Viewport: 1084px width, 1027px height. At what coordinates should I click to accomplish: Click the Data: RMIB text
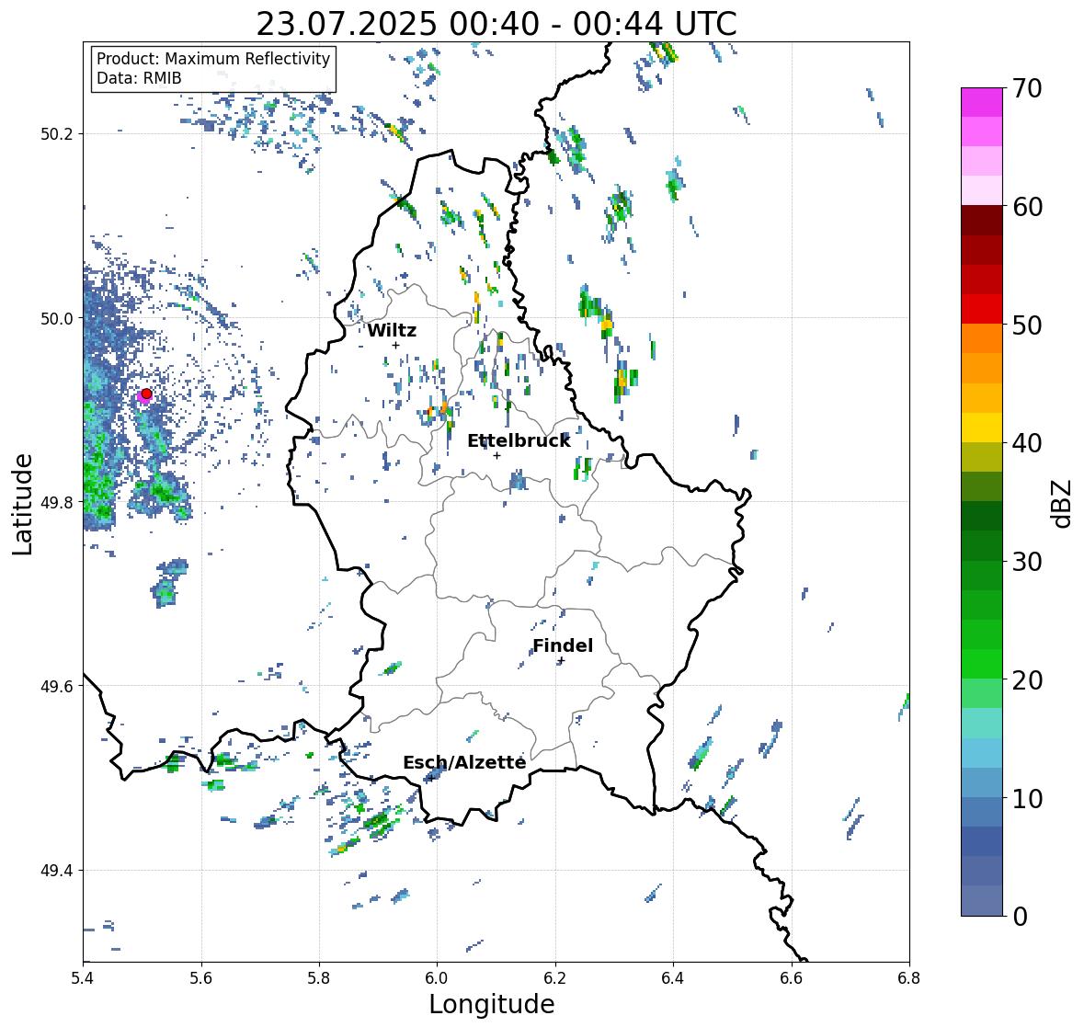pos(139,78)
